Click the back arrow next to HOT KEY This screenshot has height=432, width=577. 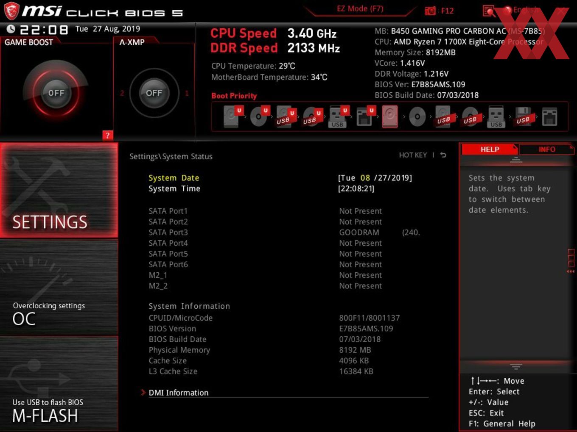coord(443,155)
